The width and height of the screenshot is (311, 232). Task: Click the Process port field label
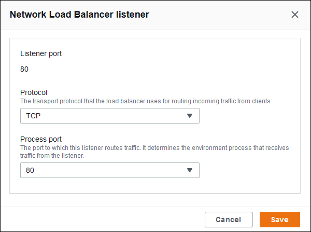coord(41,139)
